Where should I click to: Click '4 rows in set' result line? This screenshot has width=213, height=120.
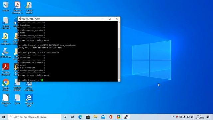pyautogui.click(x=33, y=75)
